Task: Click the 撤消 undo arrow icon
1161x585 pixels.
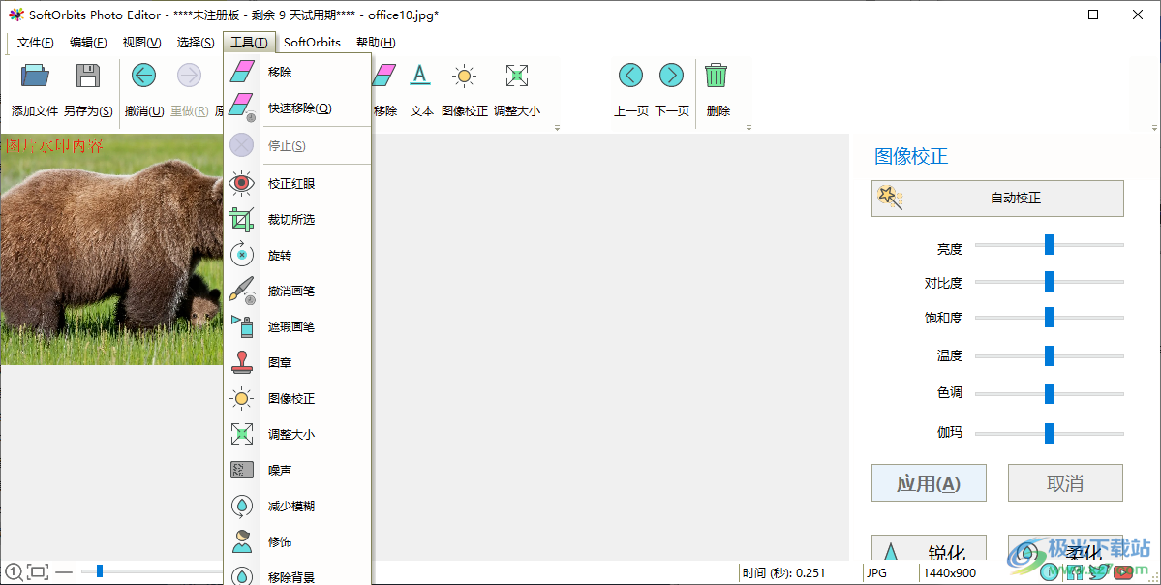Action: coord(143,76)
